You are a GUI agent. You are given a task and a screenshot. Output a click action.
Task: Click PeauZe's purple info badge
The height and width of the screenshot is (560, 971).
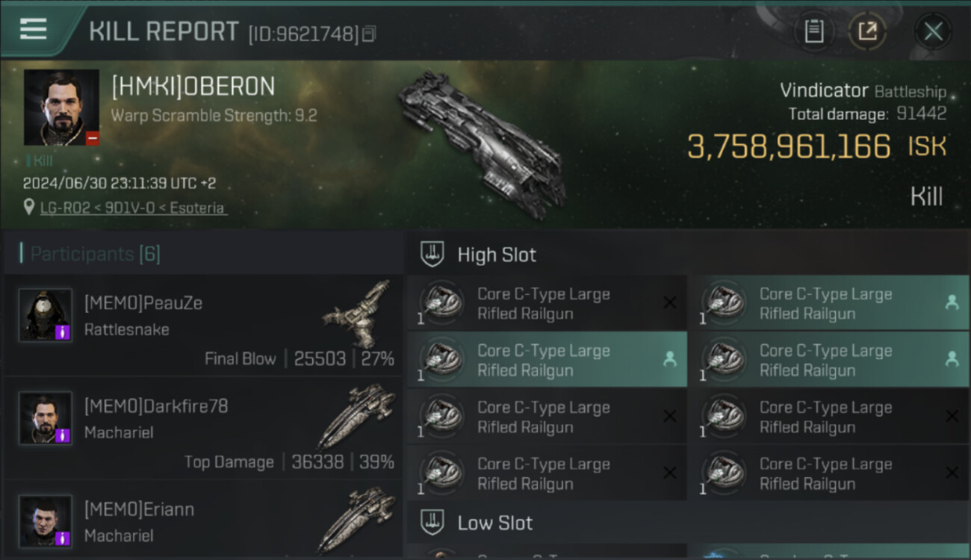coord(63,332)
